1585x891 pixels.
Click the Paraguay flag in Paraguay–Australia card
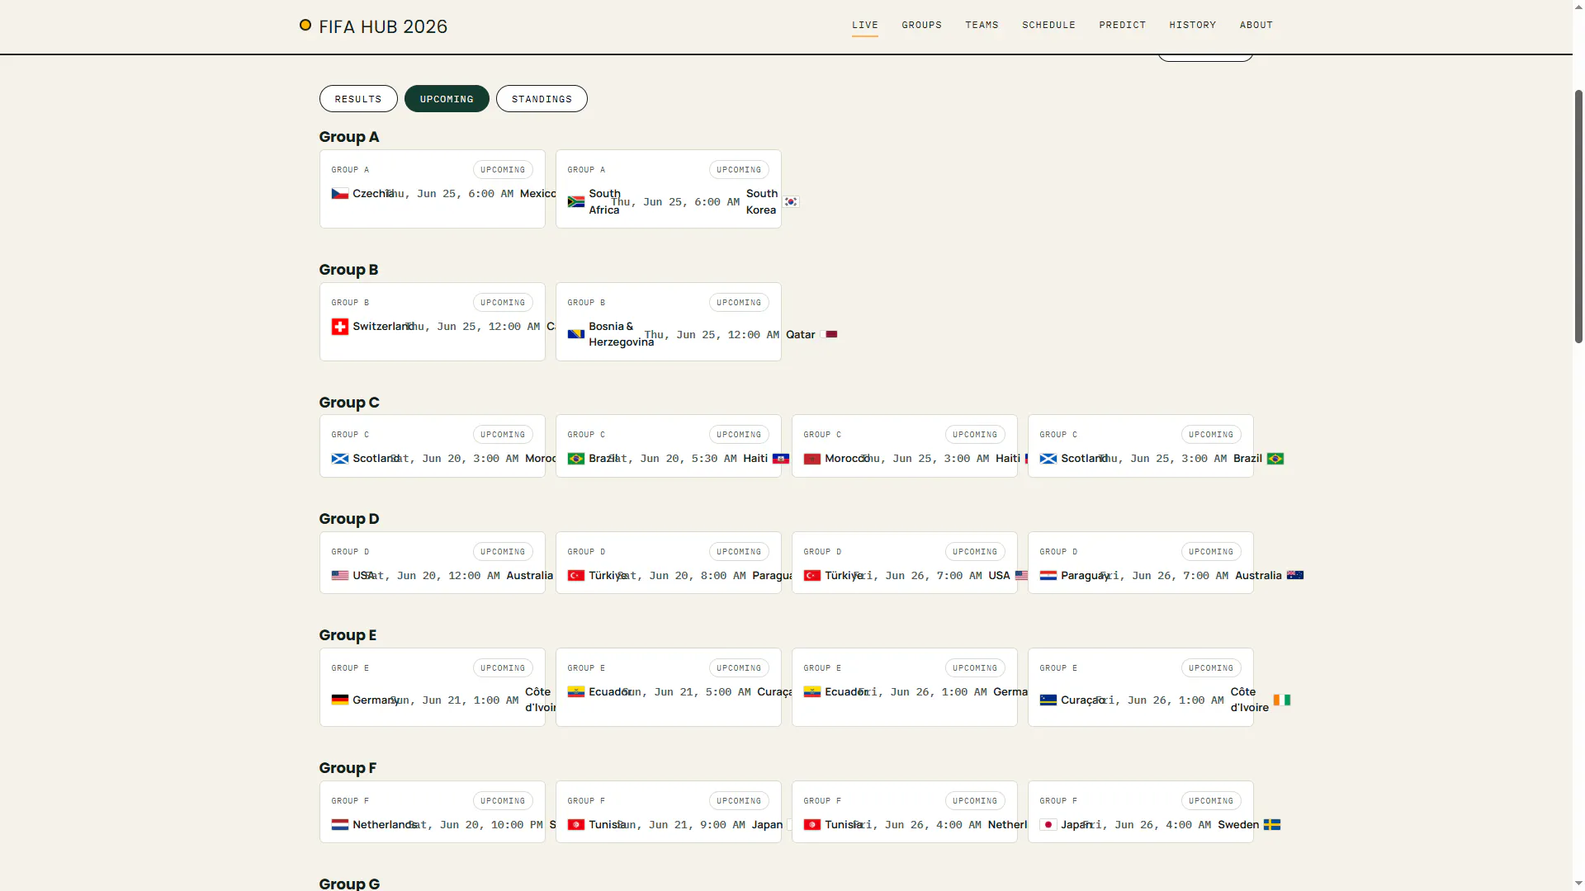pos(1048,576)
